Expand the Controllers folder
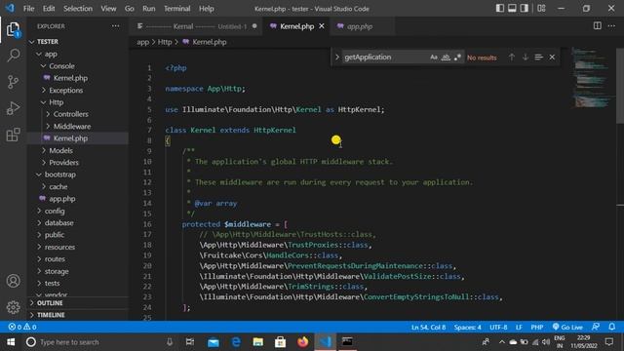 (71, 114)
